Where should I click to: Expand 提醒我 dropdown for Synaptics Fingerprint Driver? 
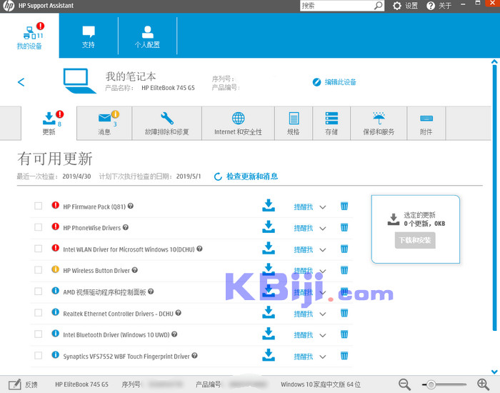323,357
